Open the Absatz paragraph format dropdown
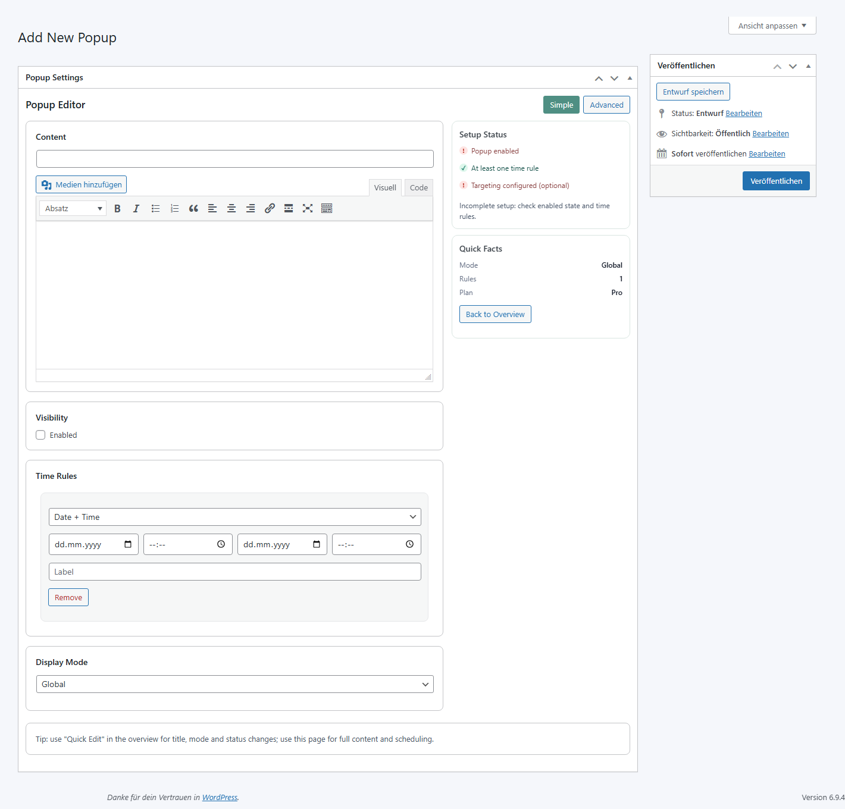Screen dimensions: 845x809 pos(73,208)
